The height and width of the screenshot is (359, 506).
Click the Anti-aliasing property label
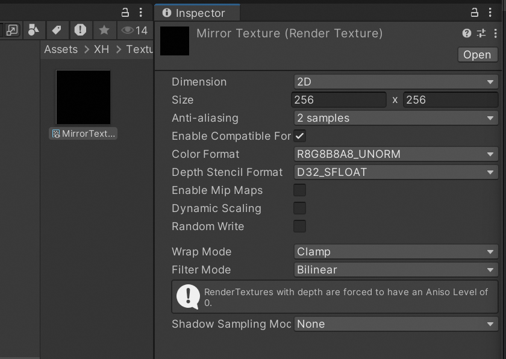[x=205, y=118]
